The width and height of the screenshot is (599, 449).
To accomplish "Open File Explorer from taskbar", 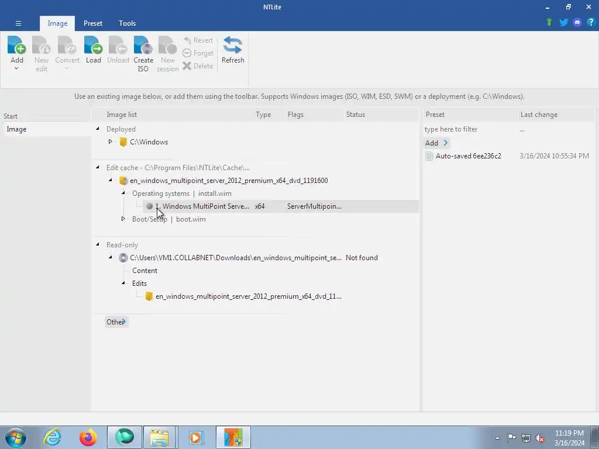I will pos(159,437).
